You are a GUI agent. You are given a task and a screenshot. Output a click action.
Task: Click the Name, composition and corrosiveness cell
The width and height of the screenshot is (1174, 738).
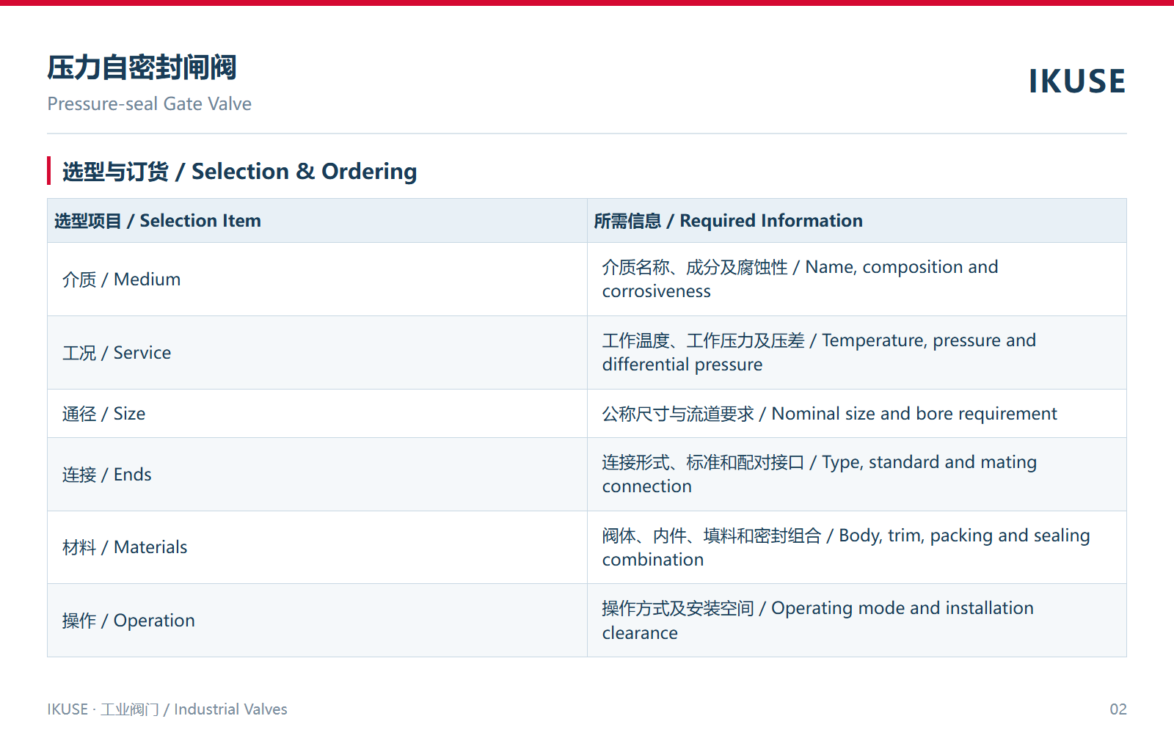coord(857,280)
